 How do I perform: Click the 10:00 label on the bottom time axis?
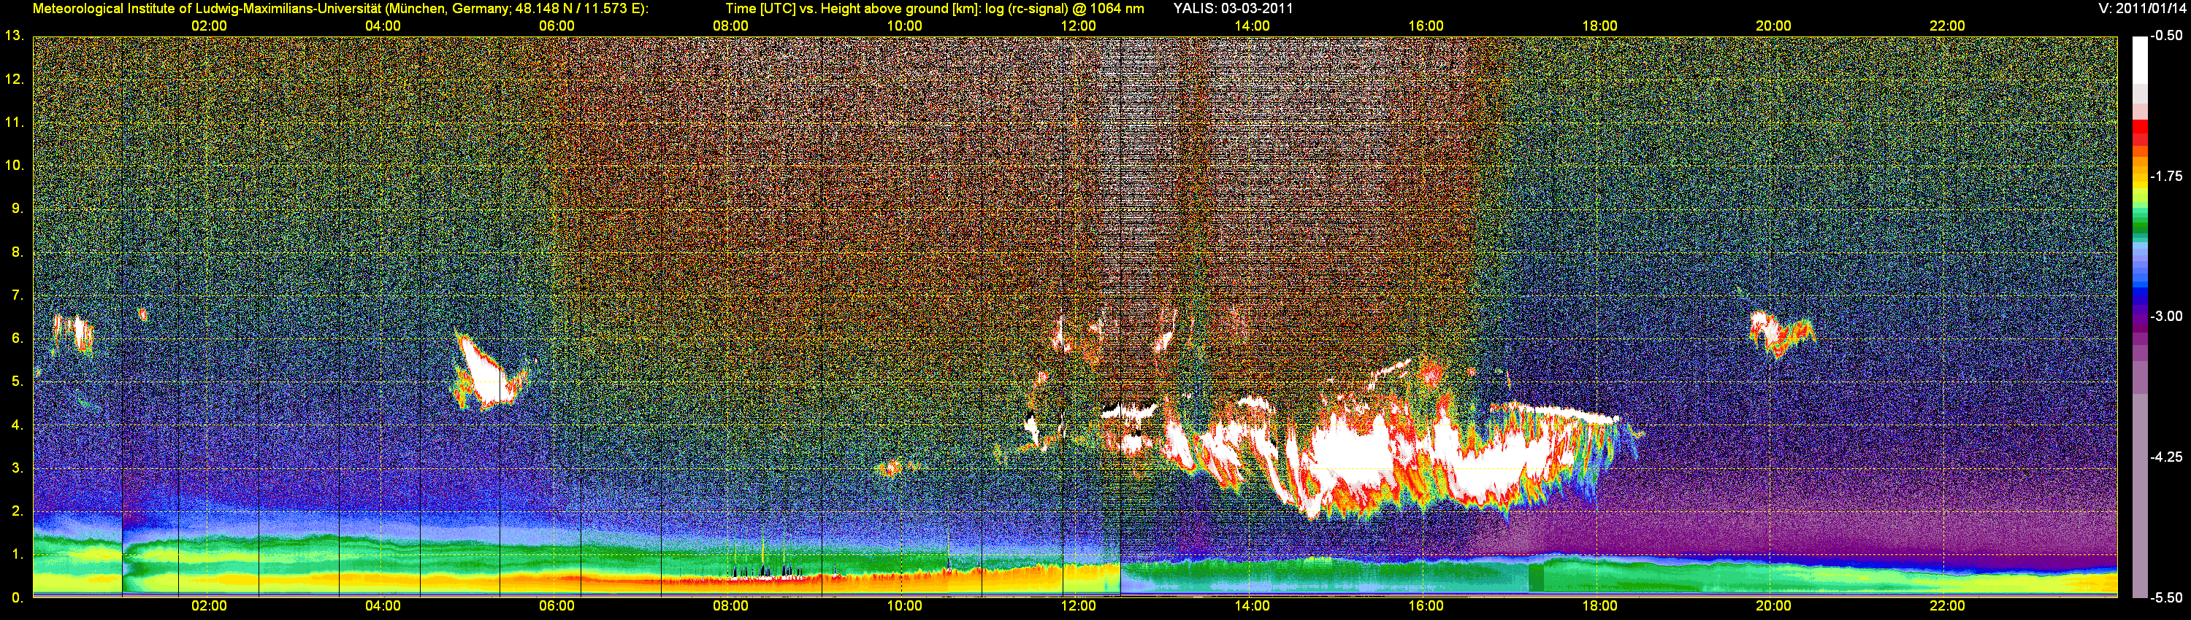coord(904,606)
